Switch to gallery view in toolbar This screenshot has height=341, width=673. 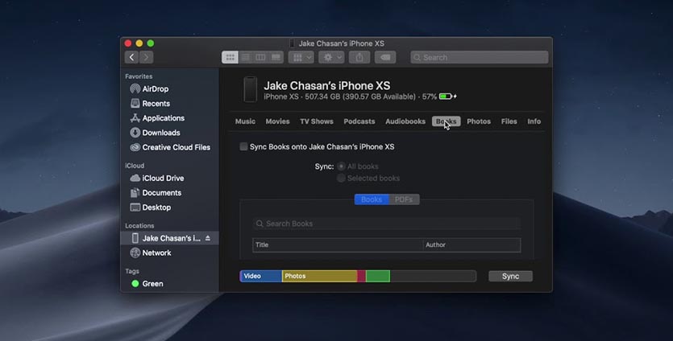pyautogui.click(x=276, y=57)
